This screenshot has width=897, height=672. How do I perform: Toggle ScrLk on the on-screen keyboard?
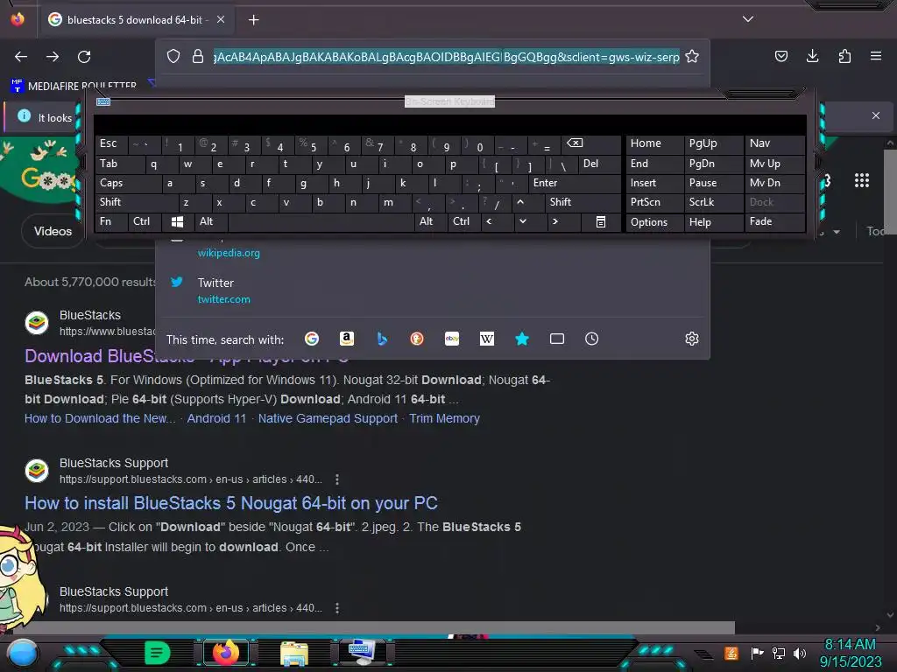pos(713,202)
